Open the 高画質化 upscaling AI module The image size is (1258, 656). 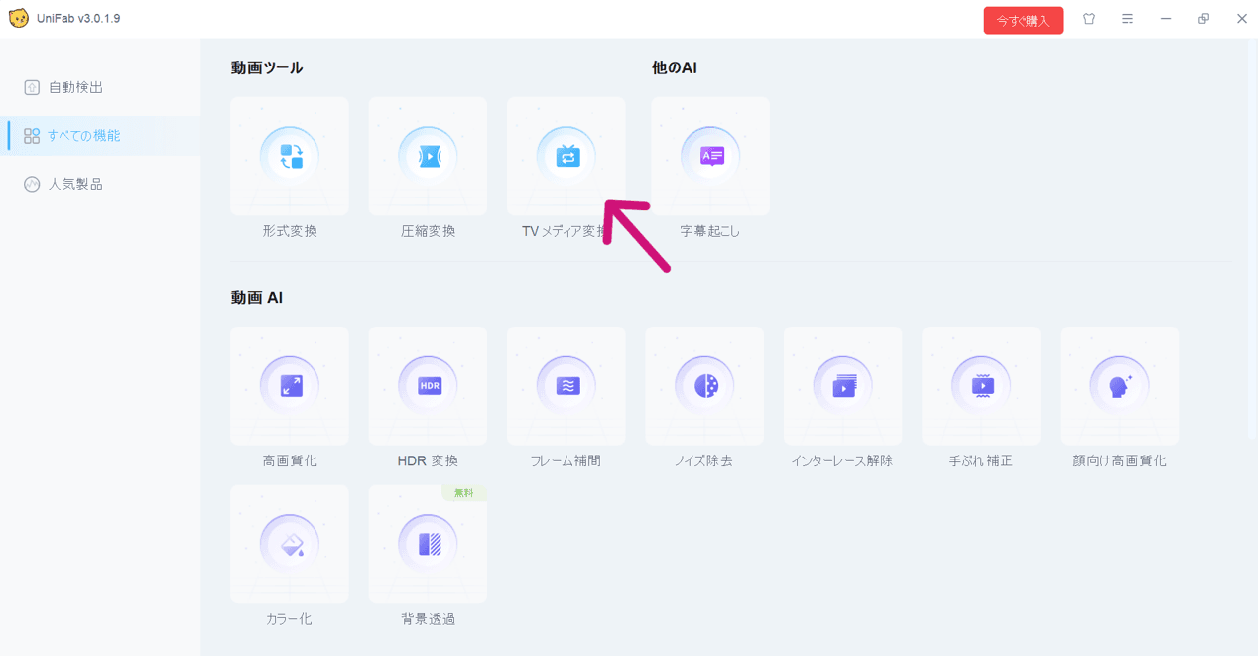(x=290, y=386)
